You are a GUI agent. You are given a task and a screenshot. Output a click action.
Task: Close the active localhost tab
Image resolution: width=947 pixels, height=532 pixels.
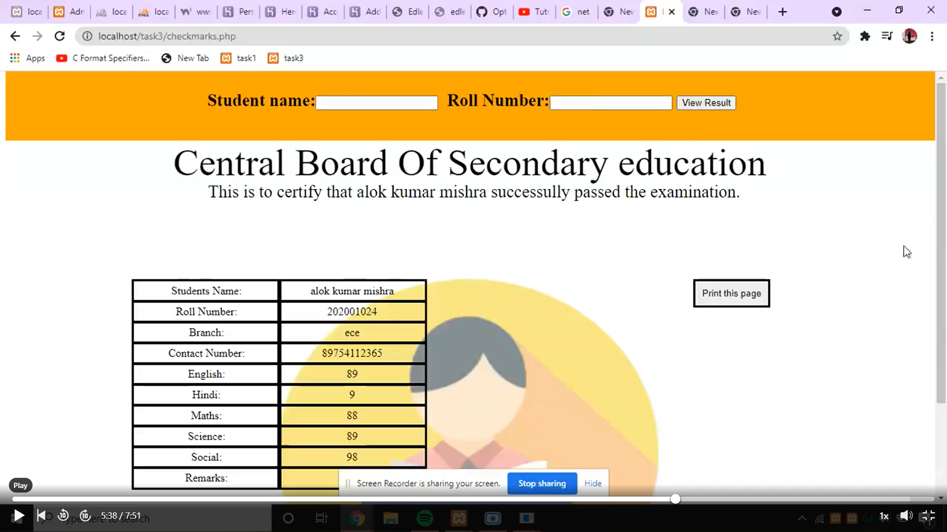pyautogui.click(x=672, y=11)
